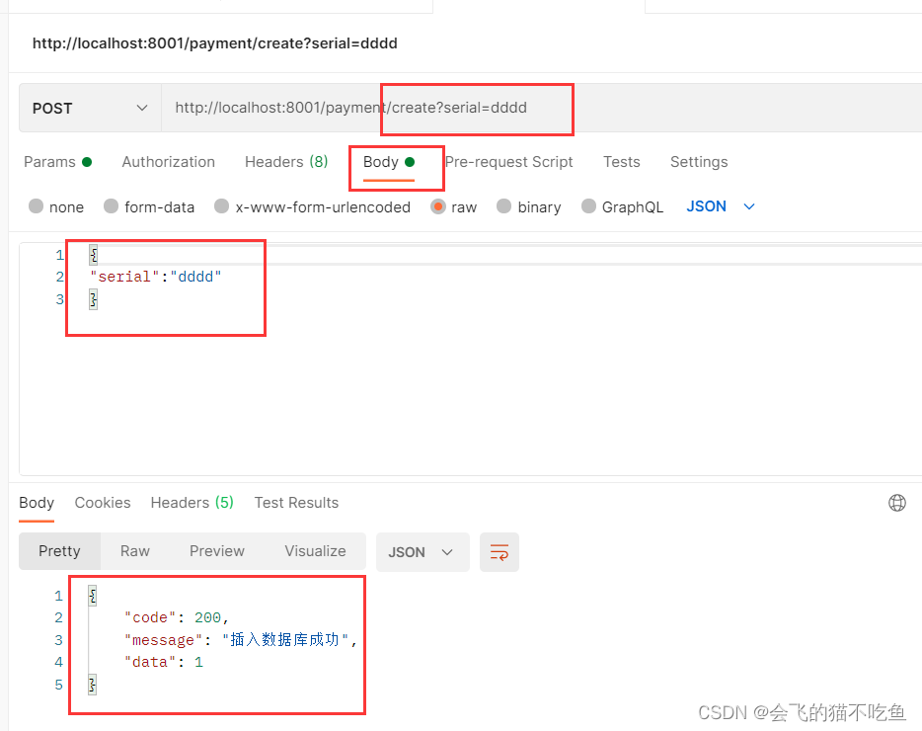Screen dimensions: 922x731
Task: Select the request Body tab
Action: pos(389,162)
